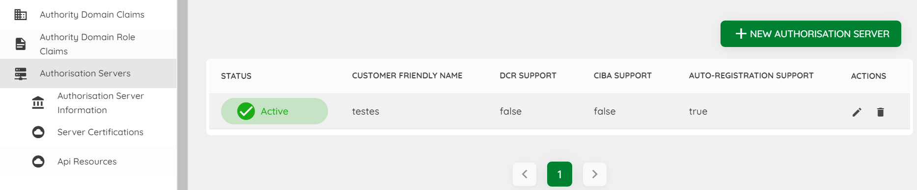
Task: Click the Authority Domain Claims building icon
Action: point(21,15)
